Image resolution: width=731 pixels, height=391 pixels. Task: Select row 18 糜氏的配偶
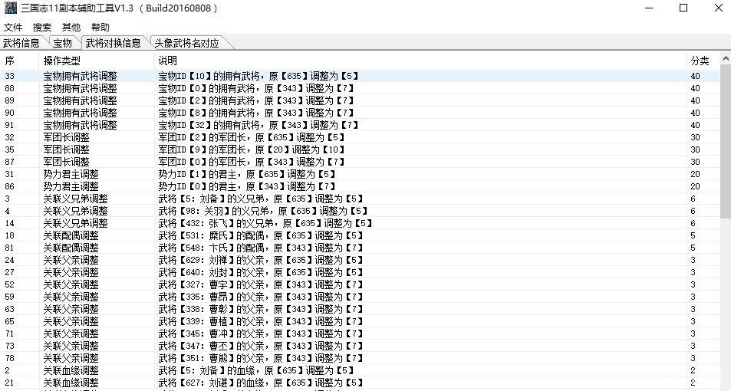(x=360, y=235)
